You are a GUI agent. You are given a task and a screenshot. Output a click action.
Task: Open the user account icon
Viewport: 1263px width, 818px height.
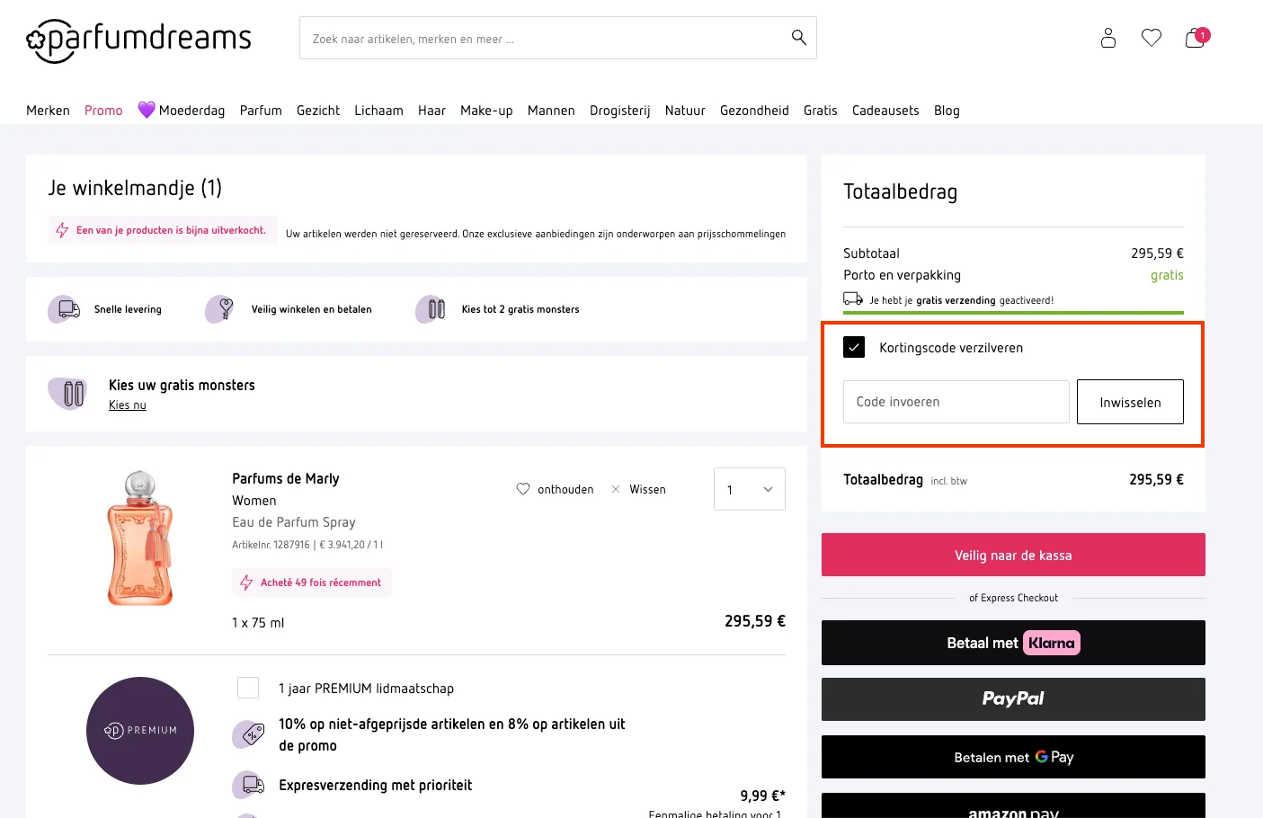[1108, 38]
